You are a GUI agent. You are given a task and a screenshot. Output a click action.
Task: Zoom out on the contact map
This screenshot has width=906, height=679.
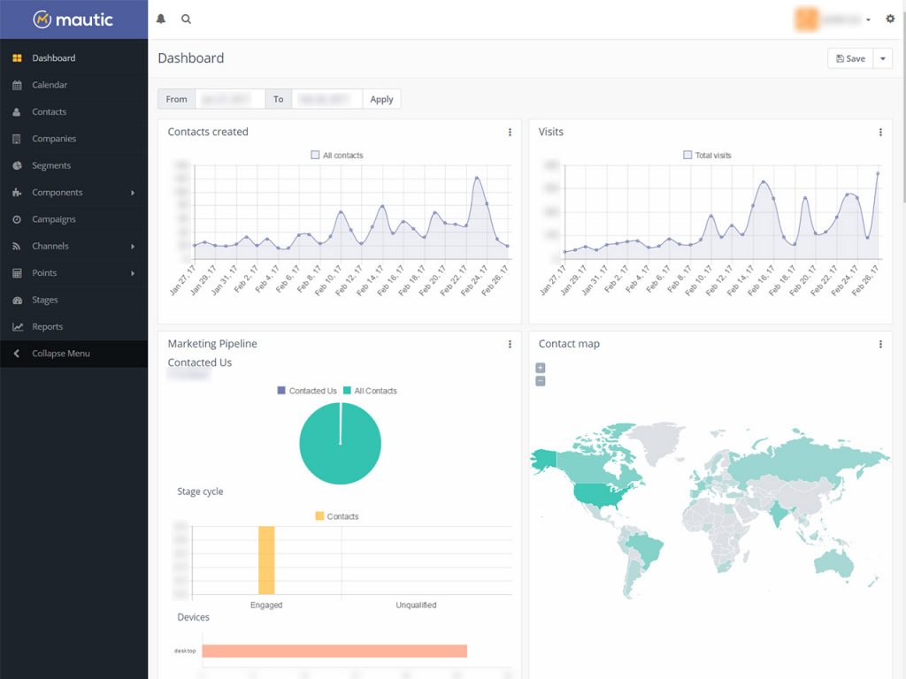pyautogui.click(x=541, y=381)
